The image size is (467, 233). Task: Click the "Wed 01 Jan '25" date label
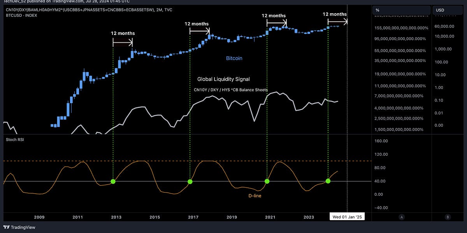347,216
